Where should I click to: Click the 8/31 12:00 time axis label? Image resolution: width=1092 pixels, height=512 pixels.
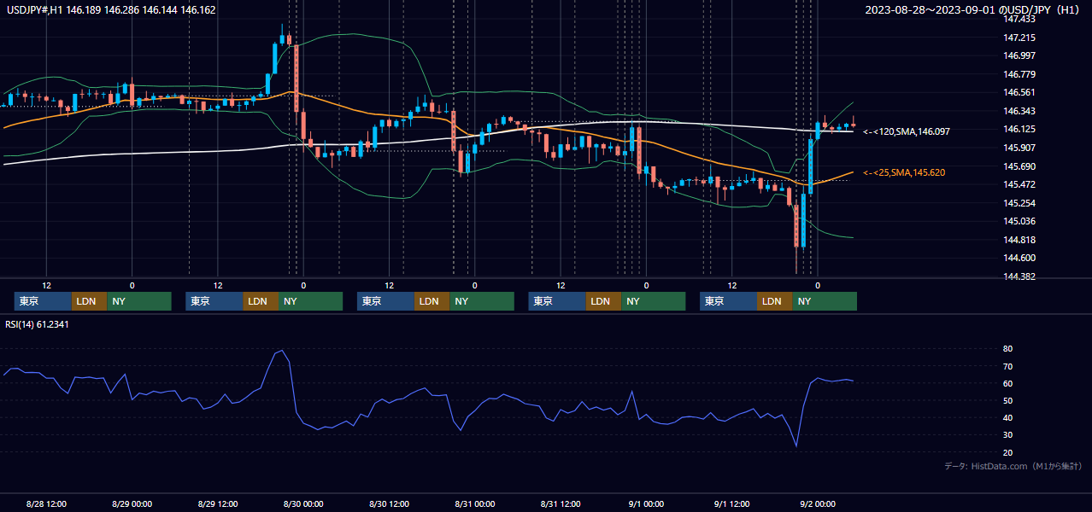click(x=561, y=504)
